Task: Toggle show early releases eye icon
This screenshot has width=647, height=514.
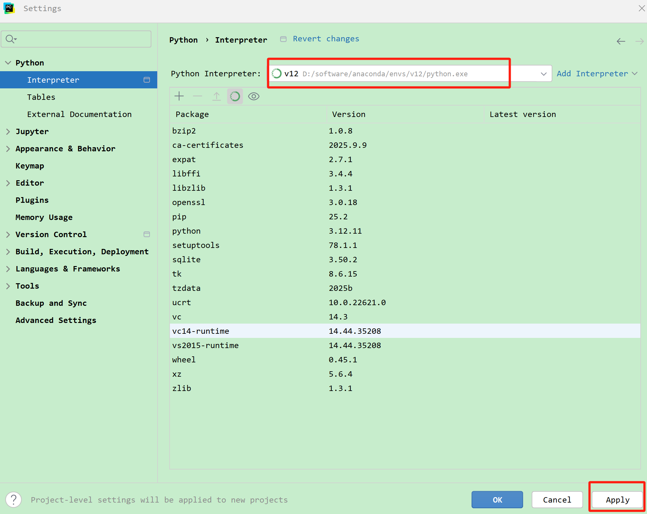Action: coord(254,96)
